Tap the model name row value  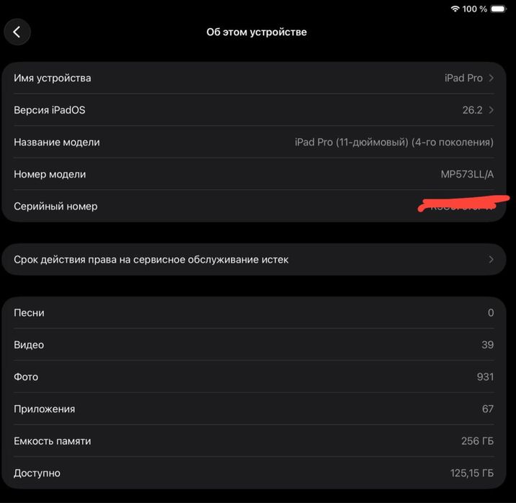[x=394, y=142]
